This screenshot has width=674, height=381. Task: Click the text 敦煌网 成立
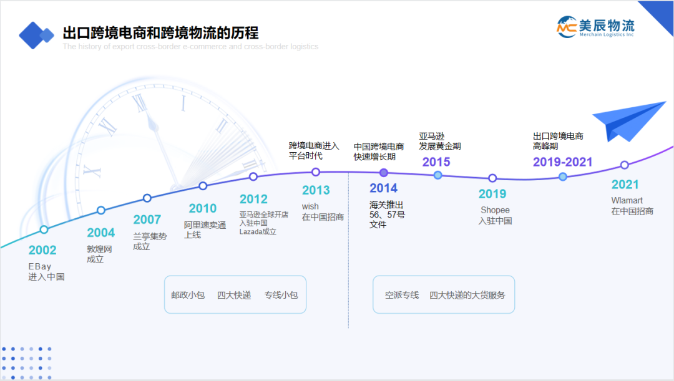(99, 254)
